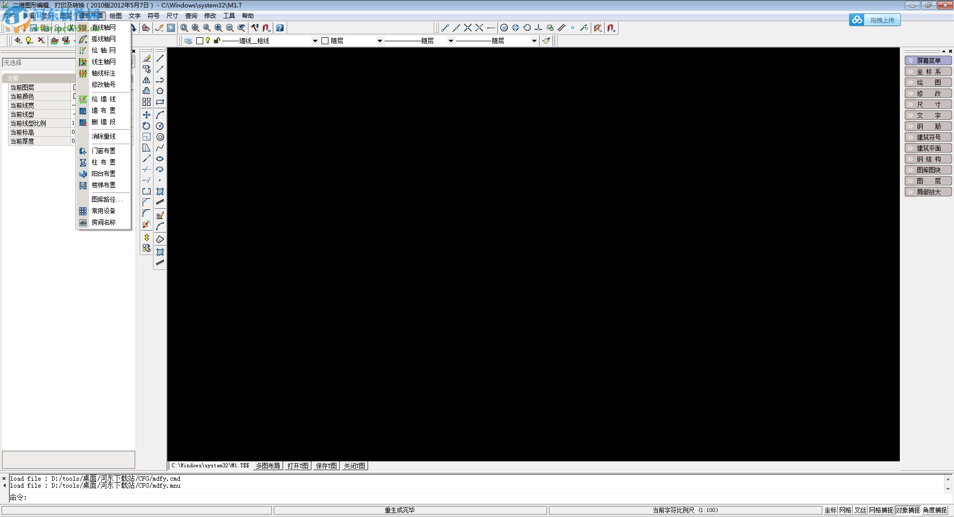Screen dimensions: 954x517
Task: Click the paintbrush match properties icon
Action: pos(547,41)
